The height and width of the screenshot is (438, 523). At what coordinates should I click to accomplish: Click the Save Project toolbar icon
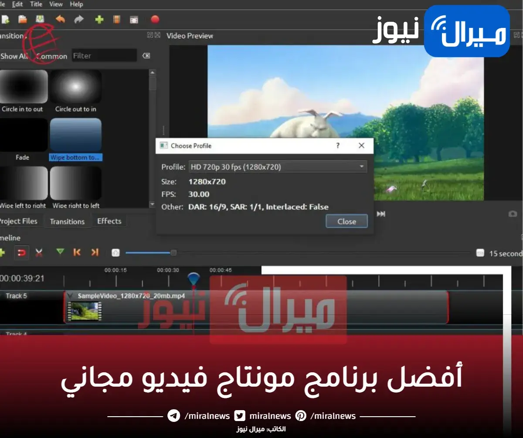pyautogui.click(x=40, y=19)
